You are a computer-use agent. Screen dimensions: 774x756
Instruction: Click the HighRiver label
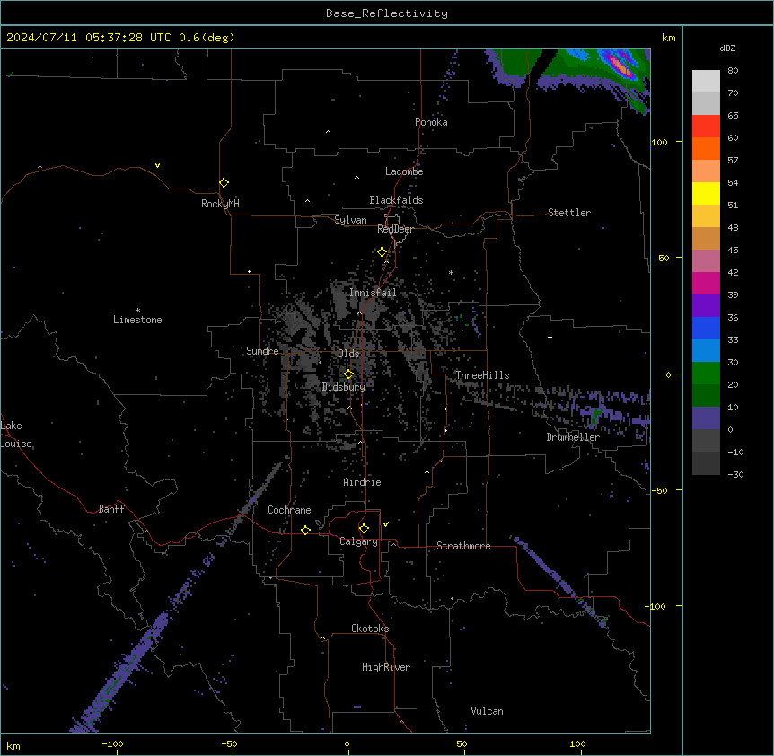tap(386, 667)
